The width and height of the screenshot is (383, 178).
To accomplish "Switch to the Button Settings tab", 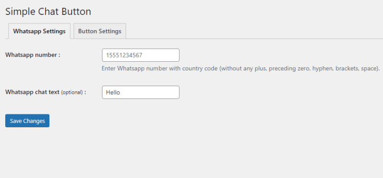I will click(x=100, y=31).
